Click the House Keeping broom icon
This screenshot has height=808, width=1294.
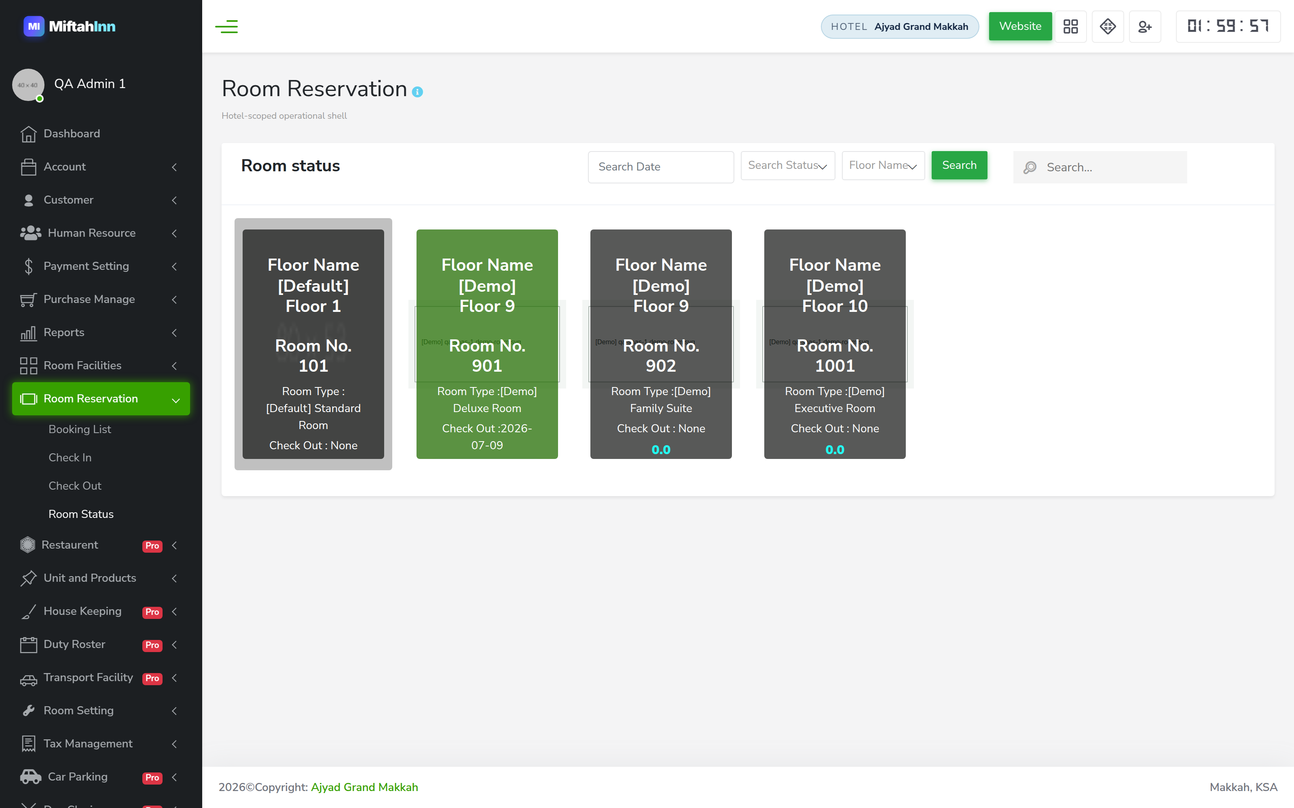point(28,611)
